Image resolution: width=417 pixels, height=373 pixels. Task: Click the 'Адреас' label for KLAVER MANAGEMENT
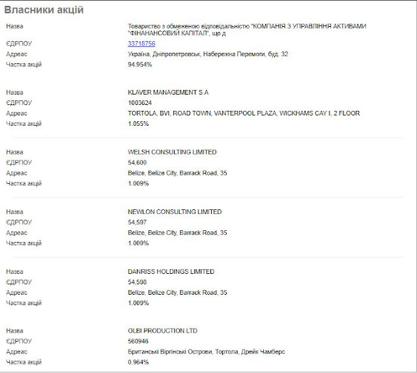(16, 113)
